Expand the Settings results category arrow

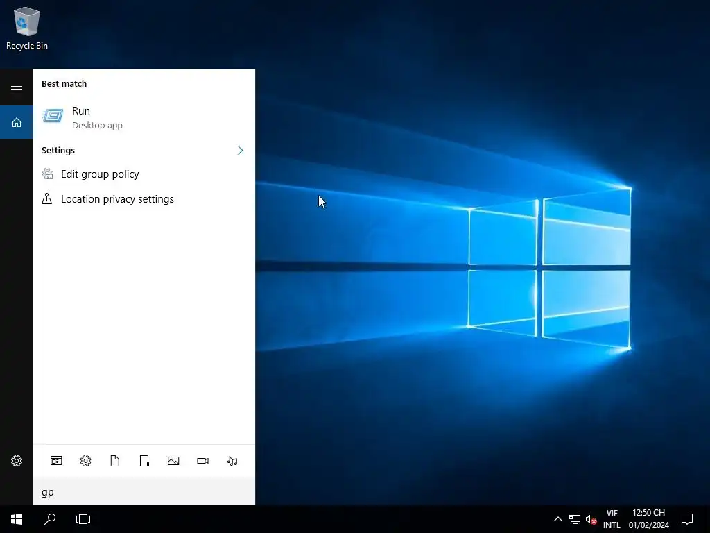pos(240,151)
